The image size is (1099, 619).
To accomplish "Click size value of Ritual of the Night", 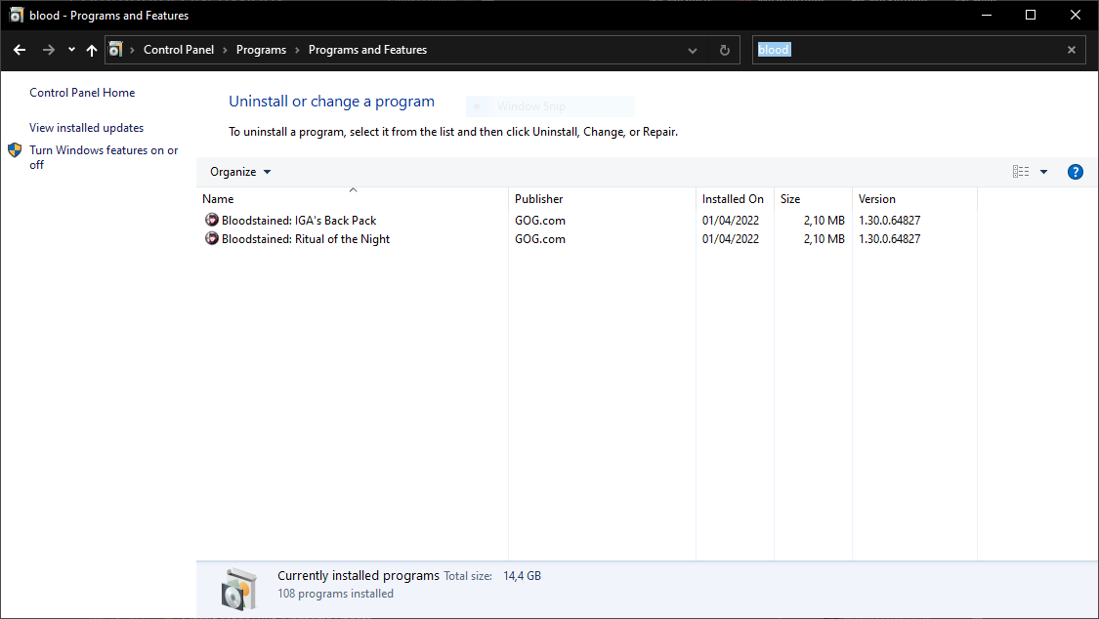I will coord(824,239).
